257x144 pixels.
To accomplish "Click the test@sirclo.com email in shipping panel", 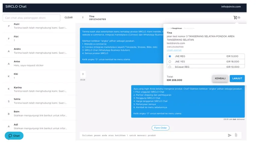I will tap(176, 43).
